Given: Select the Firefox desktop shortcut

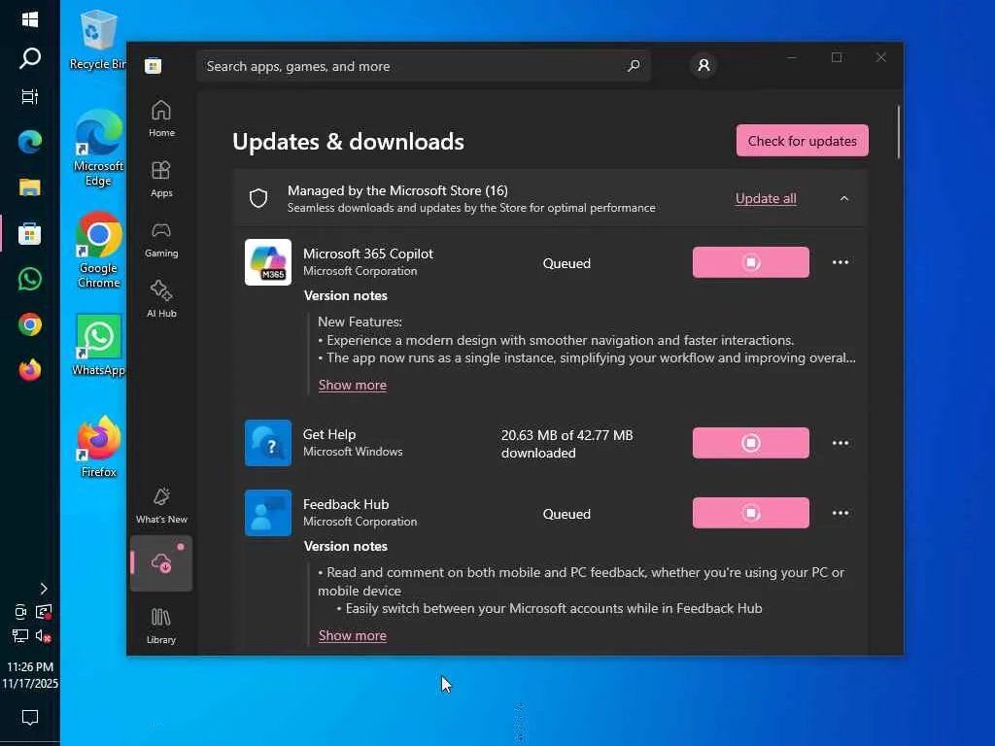Looking at the screenshot, I should click(98, 447).
